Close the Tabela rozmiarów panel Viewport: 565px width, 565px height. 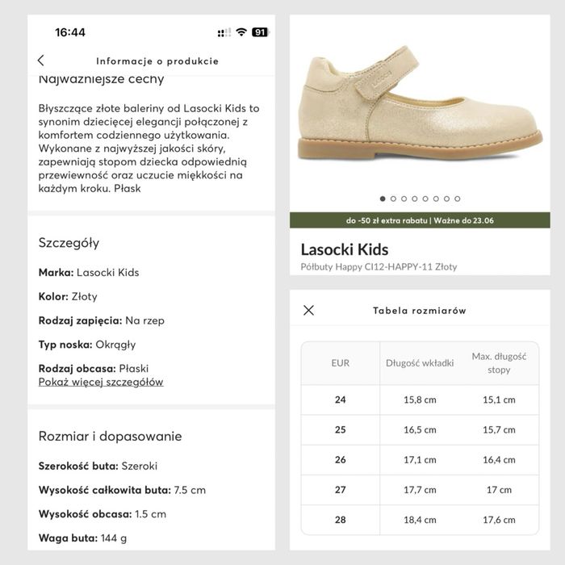[308, 310]
